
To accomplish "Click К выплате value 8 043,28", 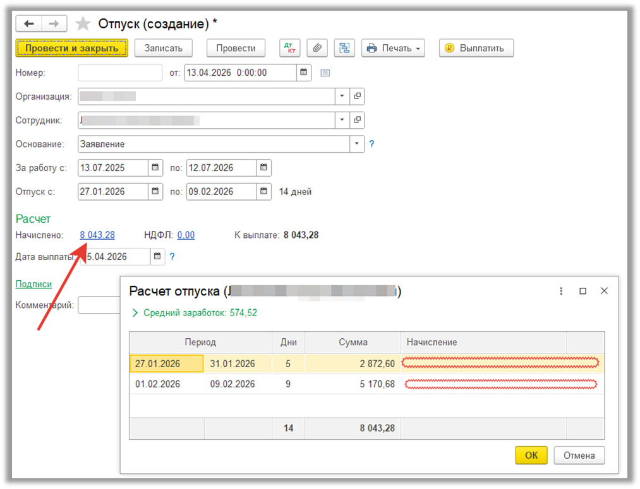I will click(301, 235).
